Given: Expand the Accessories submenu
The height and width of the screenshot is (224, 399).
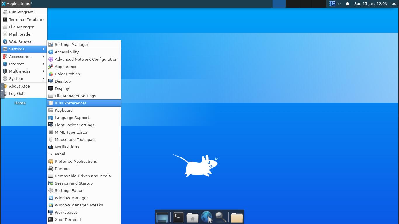Looking at the screenshot, I should point(24,57).
